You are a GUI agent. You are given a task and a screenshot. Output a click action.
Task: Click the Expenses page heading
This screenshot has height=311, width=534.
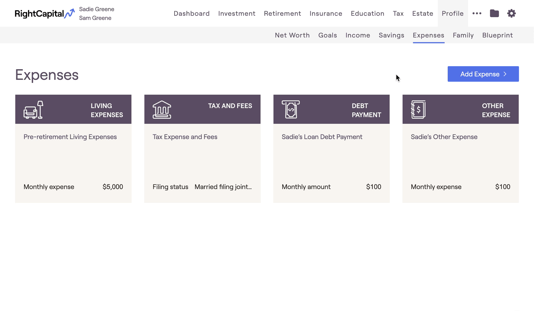click(x=47, y=75)
